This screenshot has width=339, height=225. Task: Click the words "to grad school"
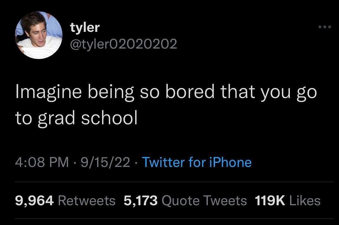[x=76, y=118]
